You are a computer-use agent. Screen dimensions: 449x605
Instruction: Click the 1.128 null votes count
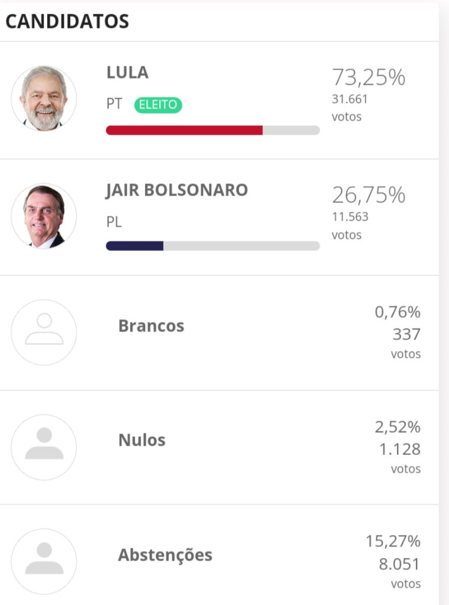(x=399, y=449)
